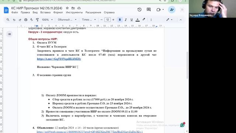Click line Оплату ZOOM произвести в порядке
Screen dimensions: 236x133
(71, 95)
